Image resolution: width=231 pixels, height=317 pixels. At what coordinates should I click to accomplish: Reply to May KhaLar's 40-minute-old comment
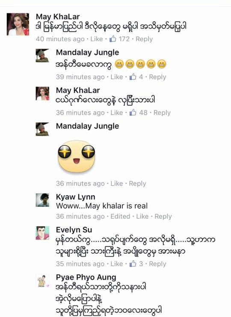144,39
